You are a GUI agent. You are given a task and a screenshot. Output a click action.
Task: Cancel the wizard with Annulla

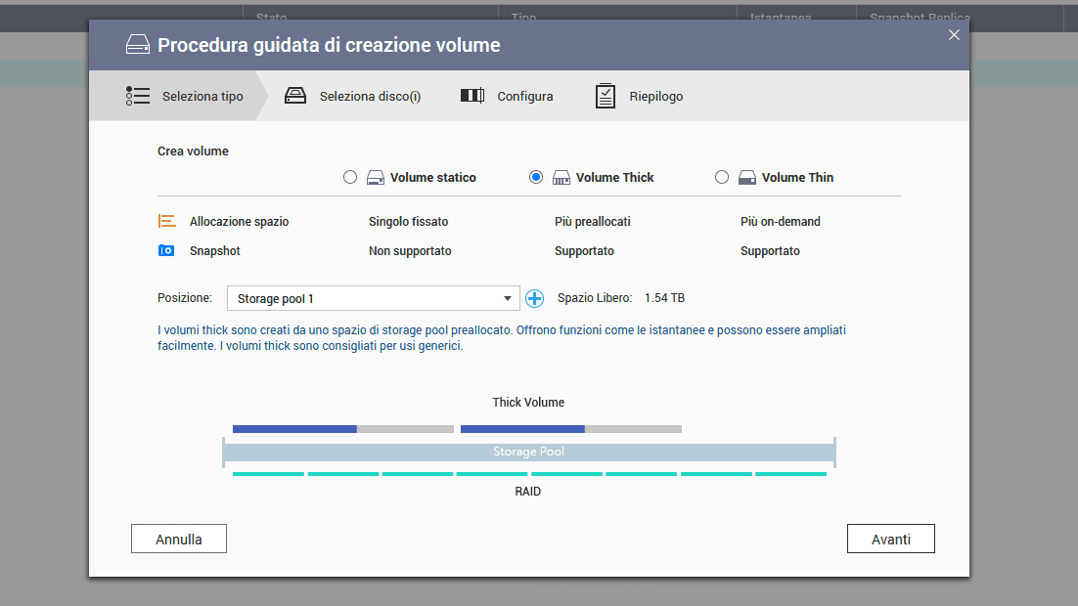[179, 539]
